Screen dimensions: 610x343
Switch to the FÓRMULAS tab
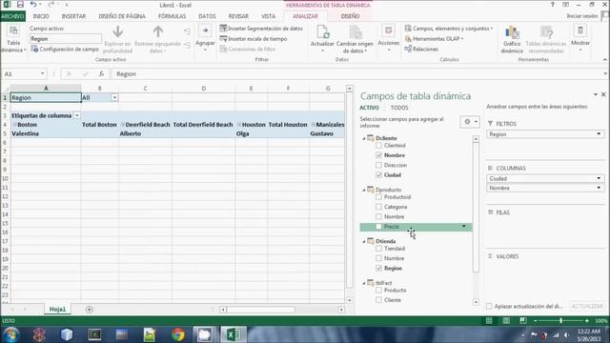(172, 16)
